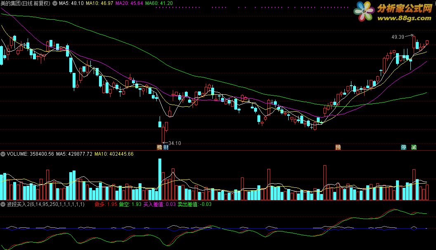Click the MA5: 48.10 label
Image resolution: width=436 pixels, height=250 pixels.
coord(71,3)
